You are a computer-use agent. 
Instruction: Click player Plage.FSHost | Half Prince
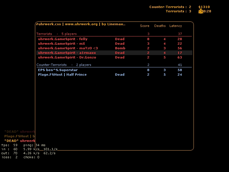[62, 75]
